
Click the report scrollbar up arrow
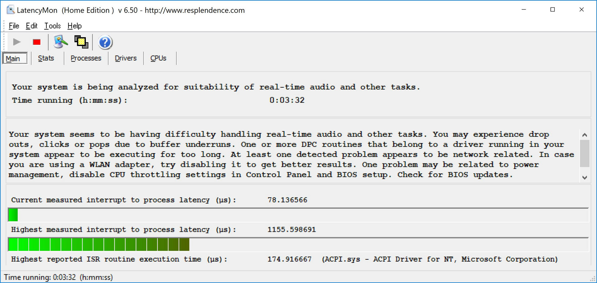(x=585, y=135)
